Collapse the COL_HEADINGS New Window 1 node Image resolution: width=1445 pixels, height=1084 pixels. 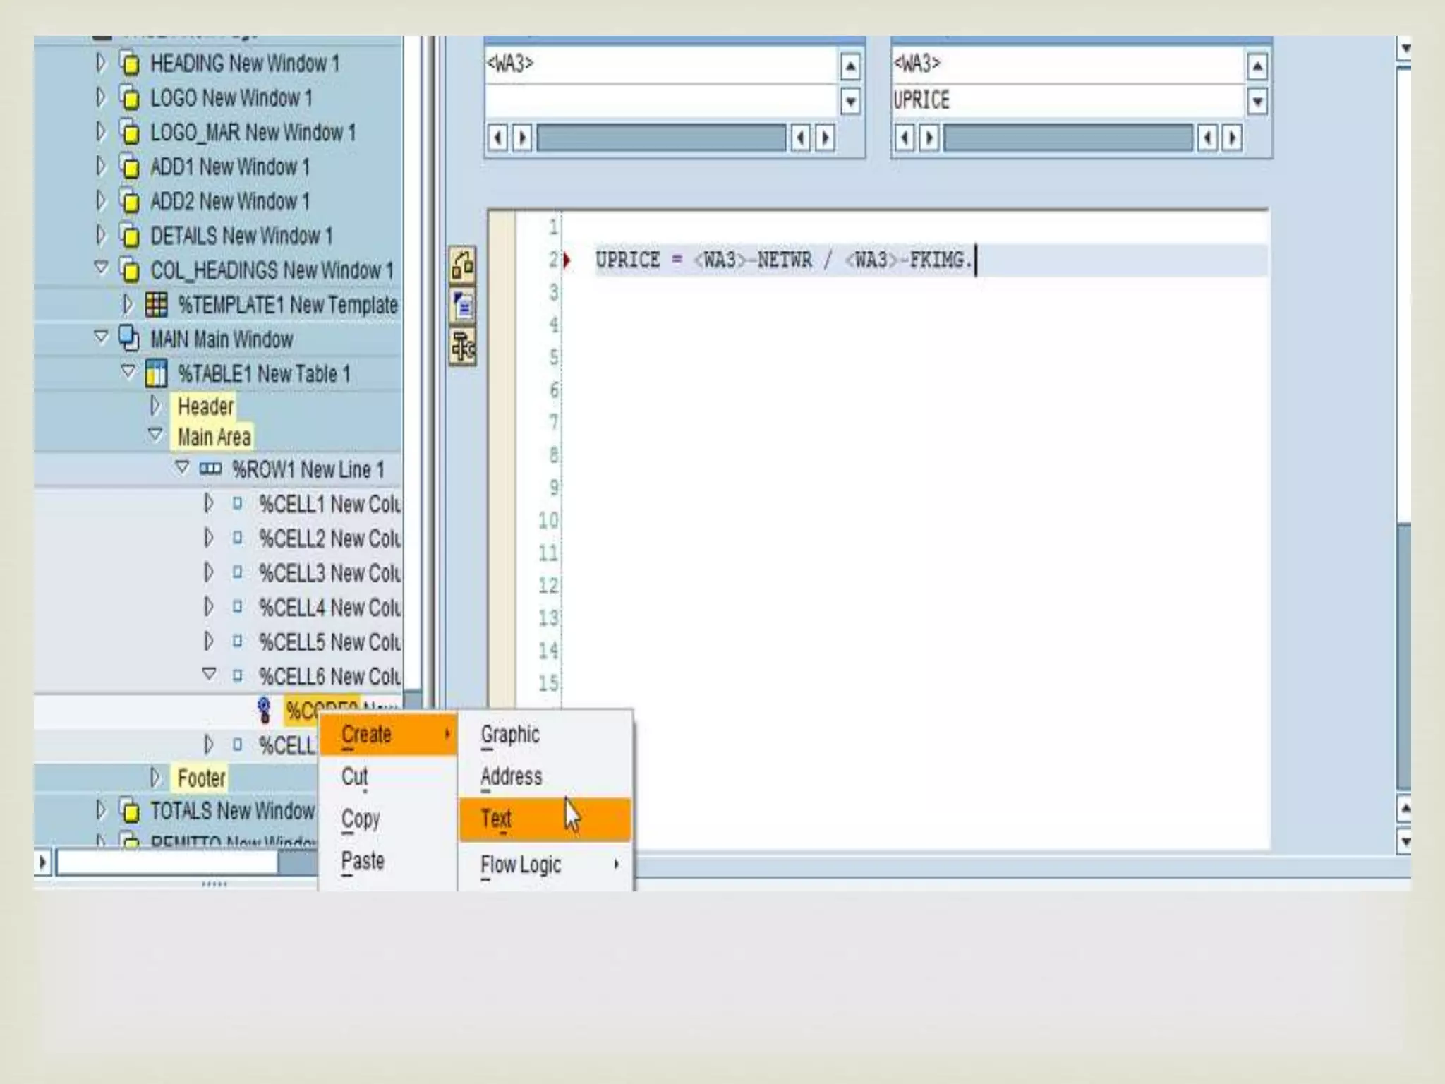pyautogui.click(x=102, y=268)
